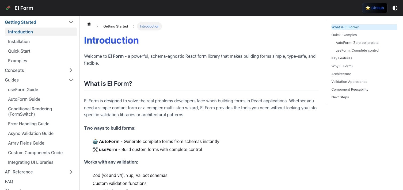Jump to Validation Approaches in the page outline

coord(349,82)
